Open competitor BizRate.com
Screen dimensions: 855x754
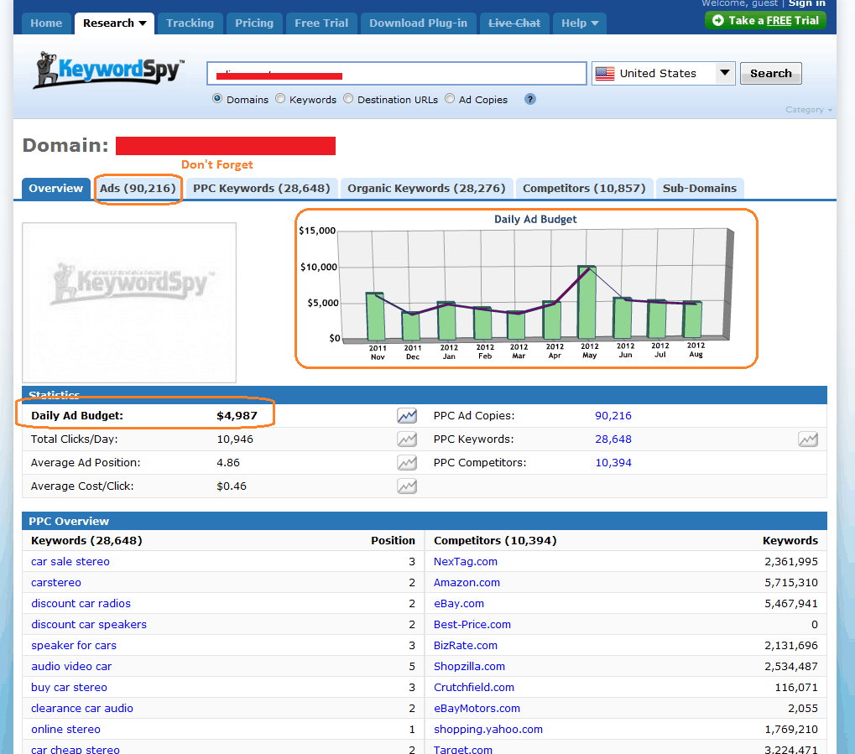pyautogui.click(x=466, y=646)
